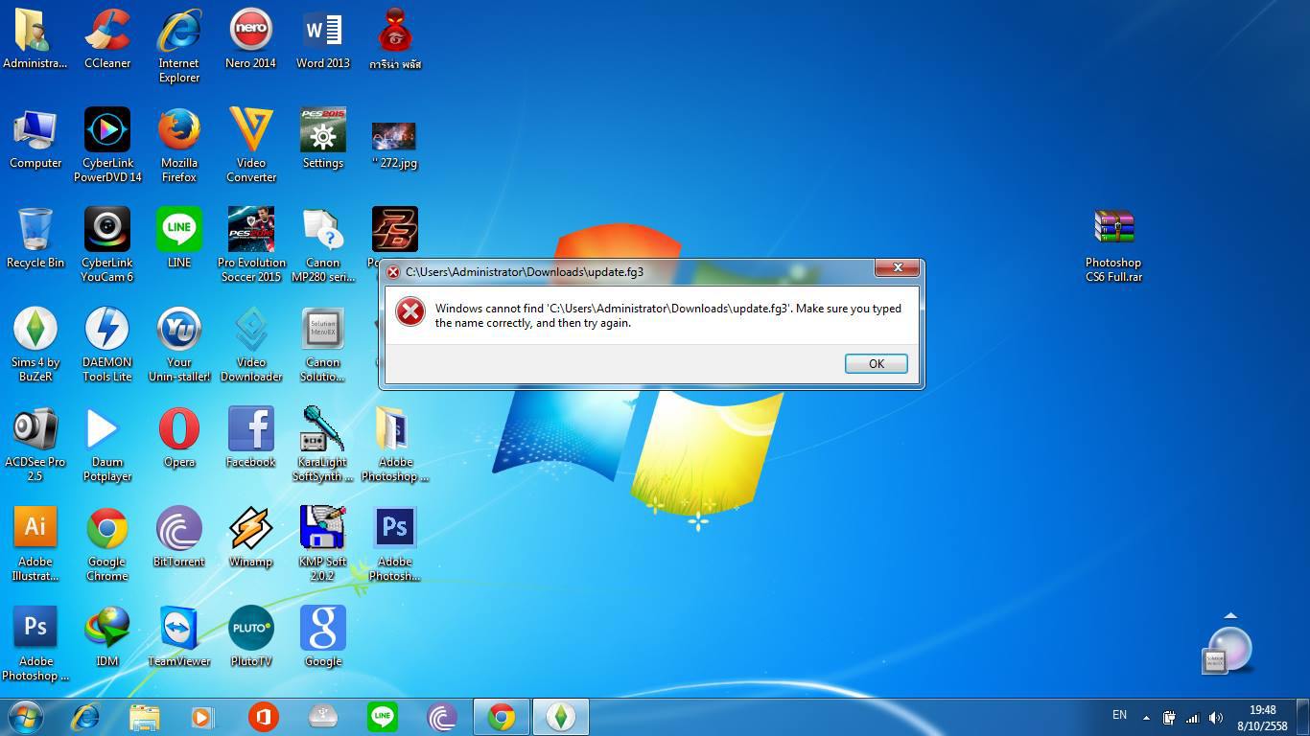
Task: Open BitTorrent from the taskbar
Action: [441, 717]
